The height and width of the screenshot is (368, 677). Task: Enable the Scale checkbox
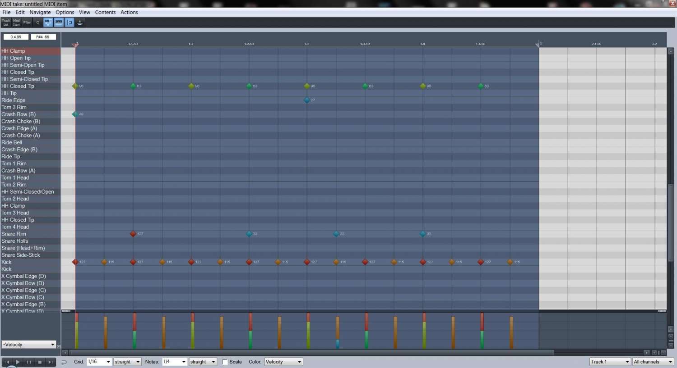click(x=225, y=362)
